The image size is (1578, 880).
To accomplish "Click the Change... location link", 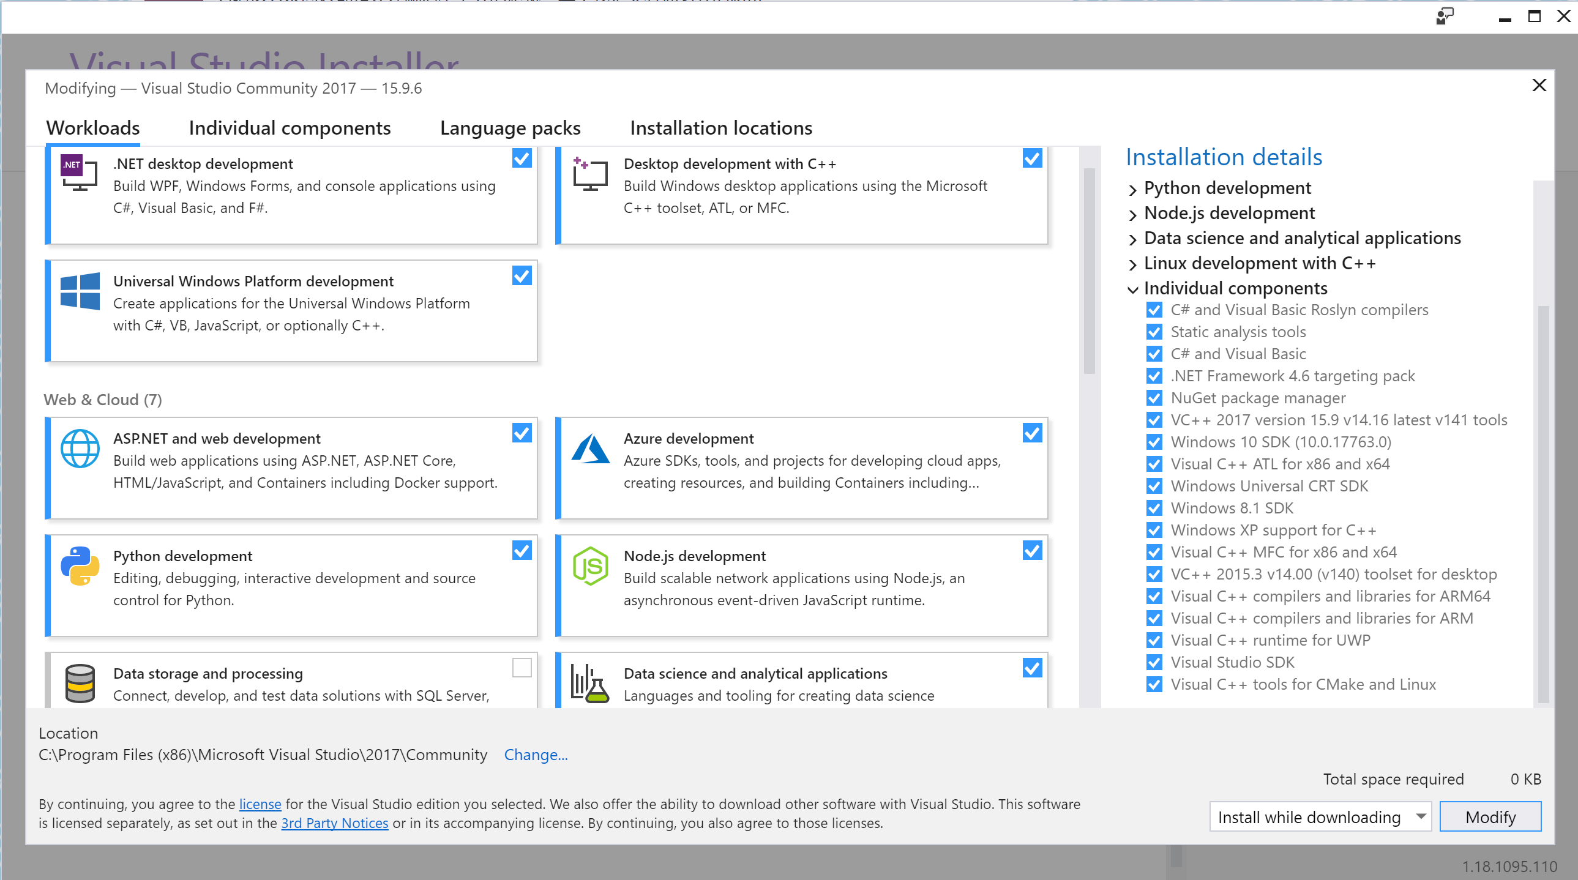I will point(536,755).
